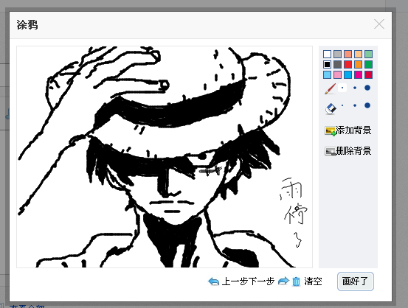Viewport: 408px width, 308px height.
Task: Click the 删除背景 delete background icon
Action: point(331,151)
